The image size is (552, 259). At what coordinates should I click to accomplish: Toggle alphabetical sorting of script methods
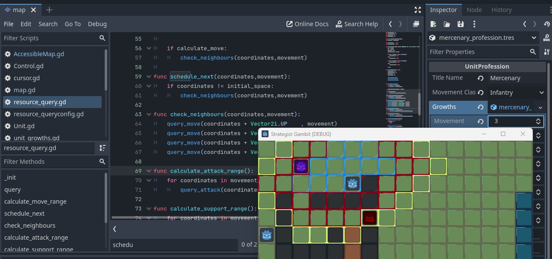click(x=102, y=148)
